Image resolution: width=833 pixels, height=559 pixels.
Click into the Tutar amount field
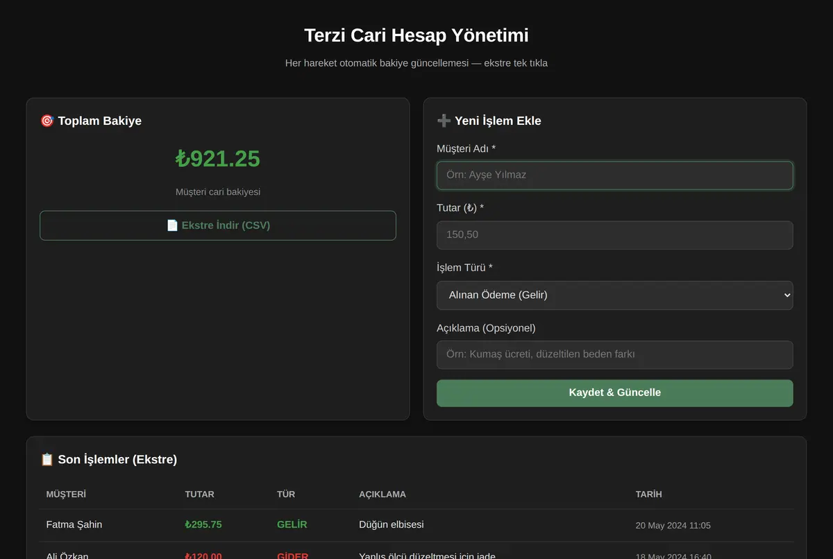[615, 235]
